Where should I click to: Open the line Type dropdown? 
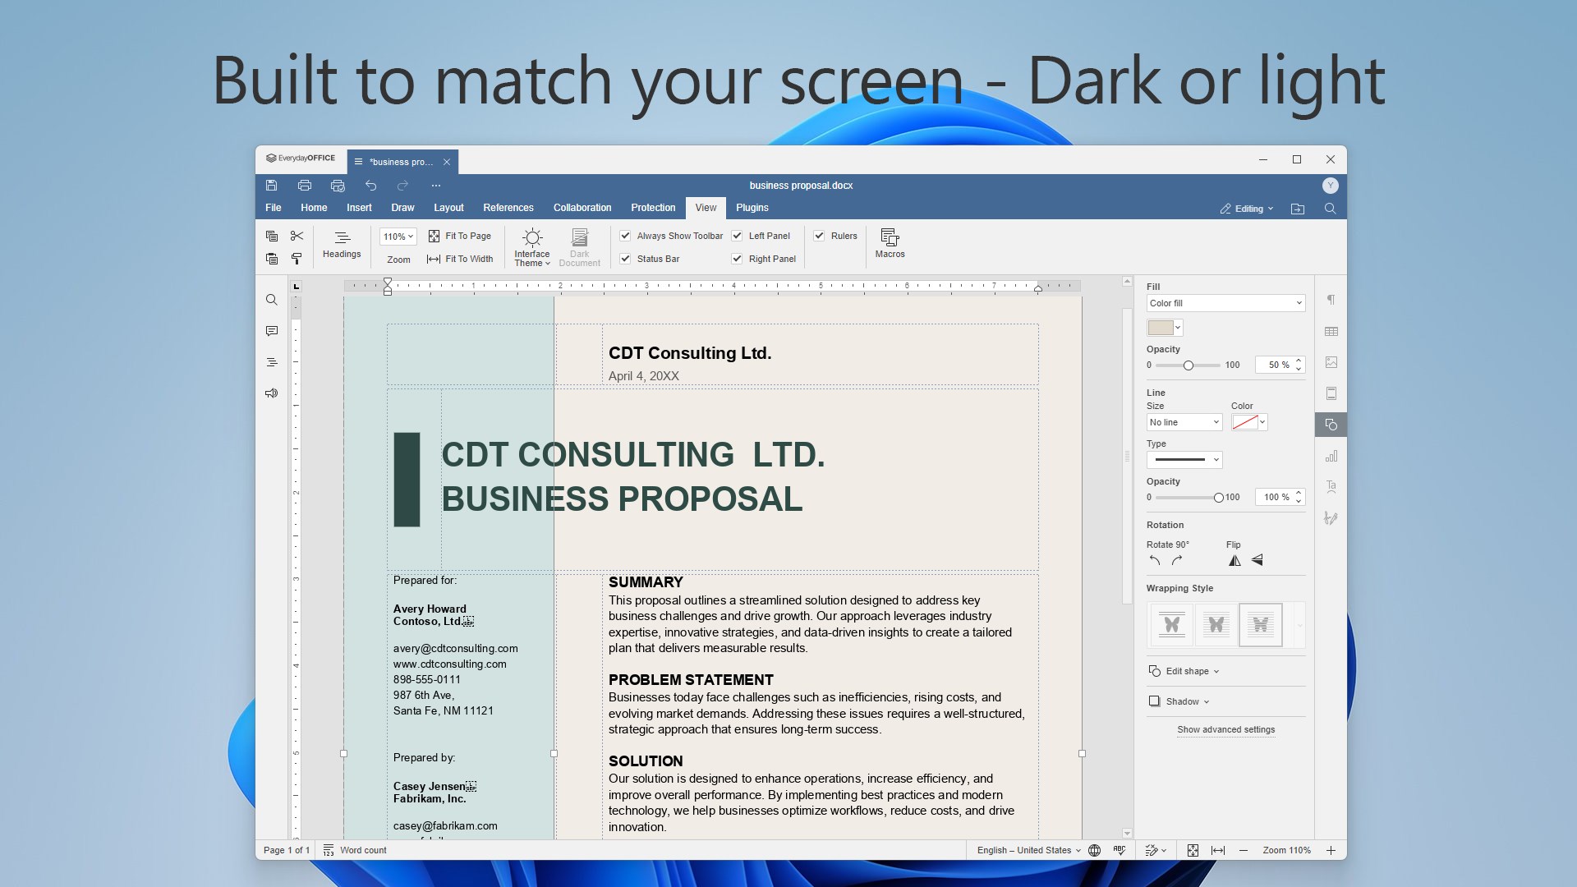click(1184, 460)
